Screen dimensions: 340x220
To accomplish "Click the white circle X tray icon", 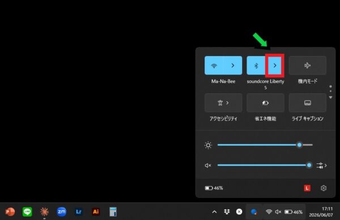I will coord(239,212).
